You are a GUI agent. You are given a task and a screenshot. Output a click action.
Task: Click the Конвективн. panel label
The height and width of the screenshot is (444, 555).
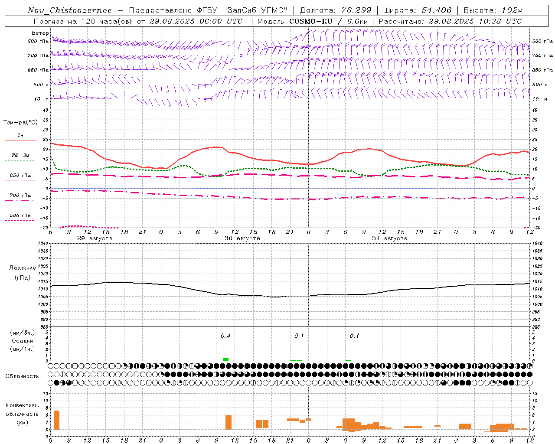[23, 405]
